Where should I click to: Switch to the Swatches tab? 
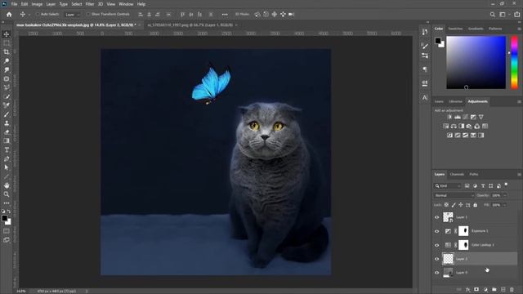455,29
